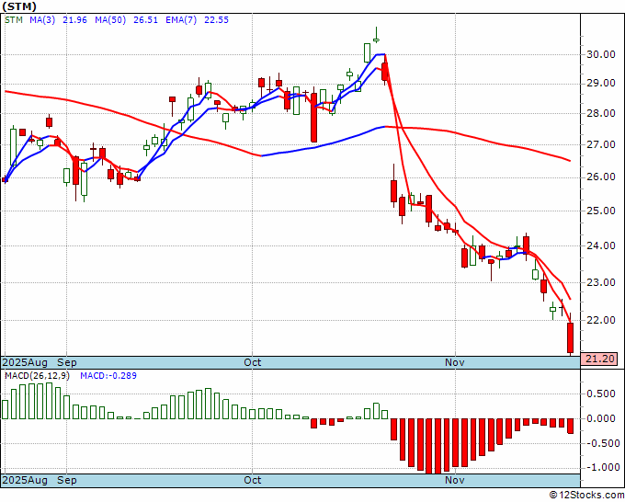Click the Nov label on price chart axis
625x502 pixels.
coord(455,362)
